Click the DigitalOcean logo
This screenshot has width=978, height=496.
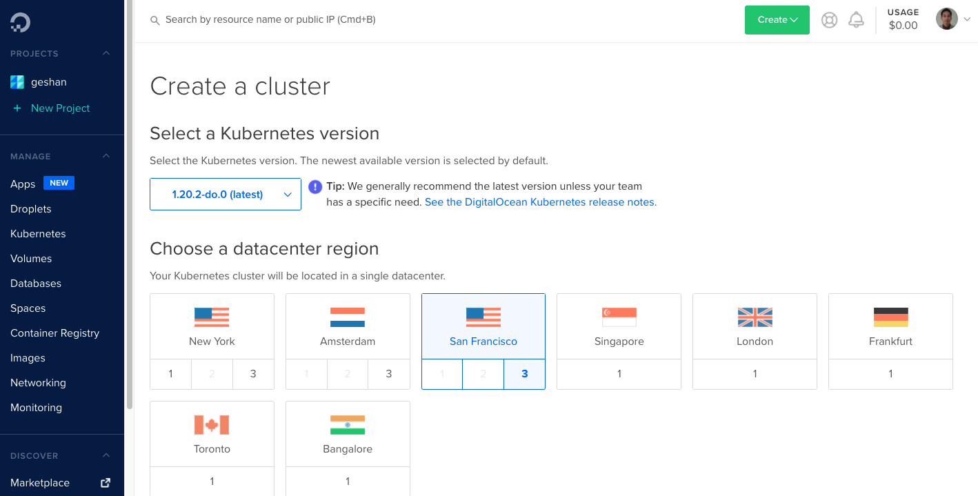coord(19,21)
